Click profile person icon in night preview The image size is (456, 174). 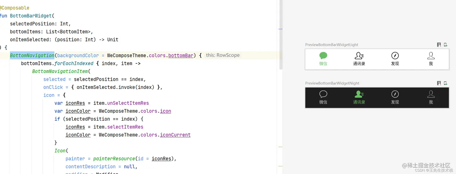pyautogui.click(x=431, y=94)
